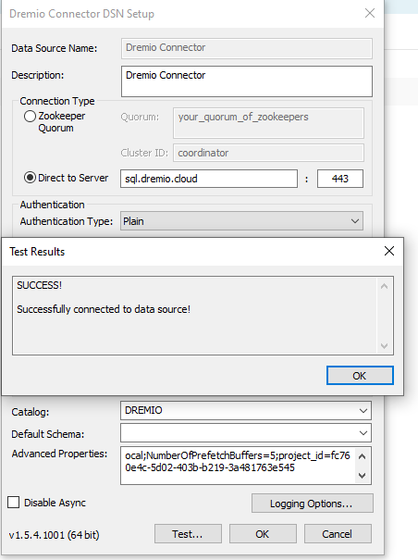The height and width of the screenshot is (560, 418).
Task: Click the Description text box
Action: 247,81
